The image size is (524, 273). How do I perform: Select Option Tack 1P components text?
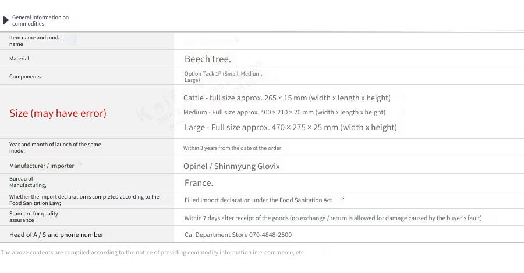click(223, 77)
